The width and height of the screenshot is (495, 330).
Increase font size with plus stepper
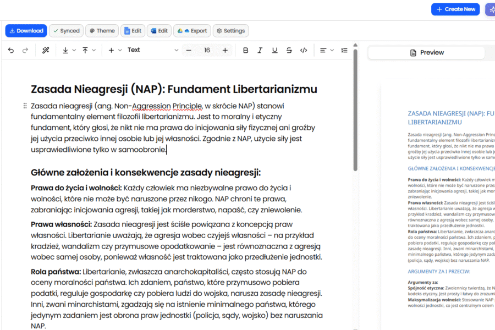coord(225,50)
